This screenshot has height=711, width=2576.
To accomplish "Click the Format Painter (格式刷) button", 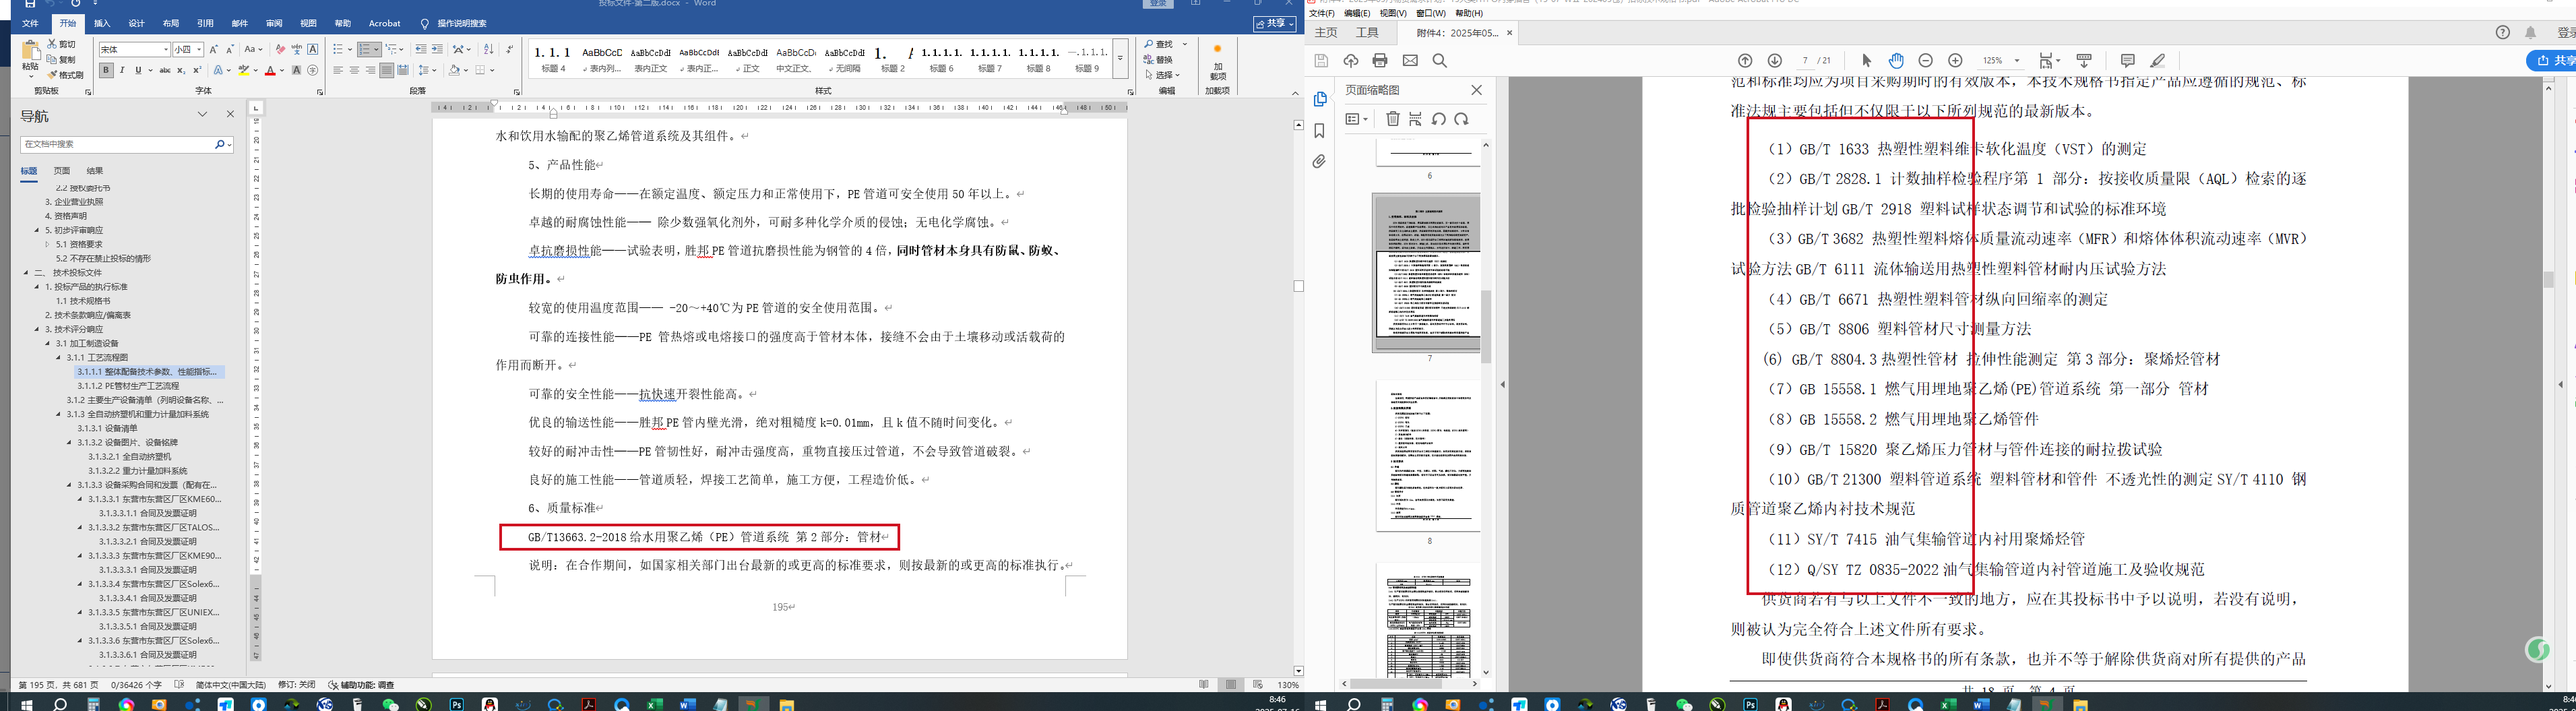I will coord(65,75).
